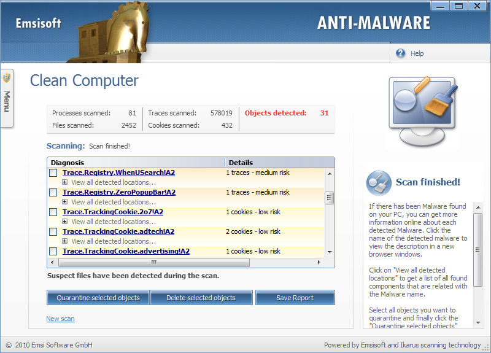Viewport: 491px width, 353px height.
Task: Open Trace.TrackingCookie.adtech!A2 description link
Action: [118, 232]
